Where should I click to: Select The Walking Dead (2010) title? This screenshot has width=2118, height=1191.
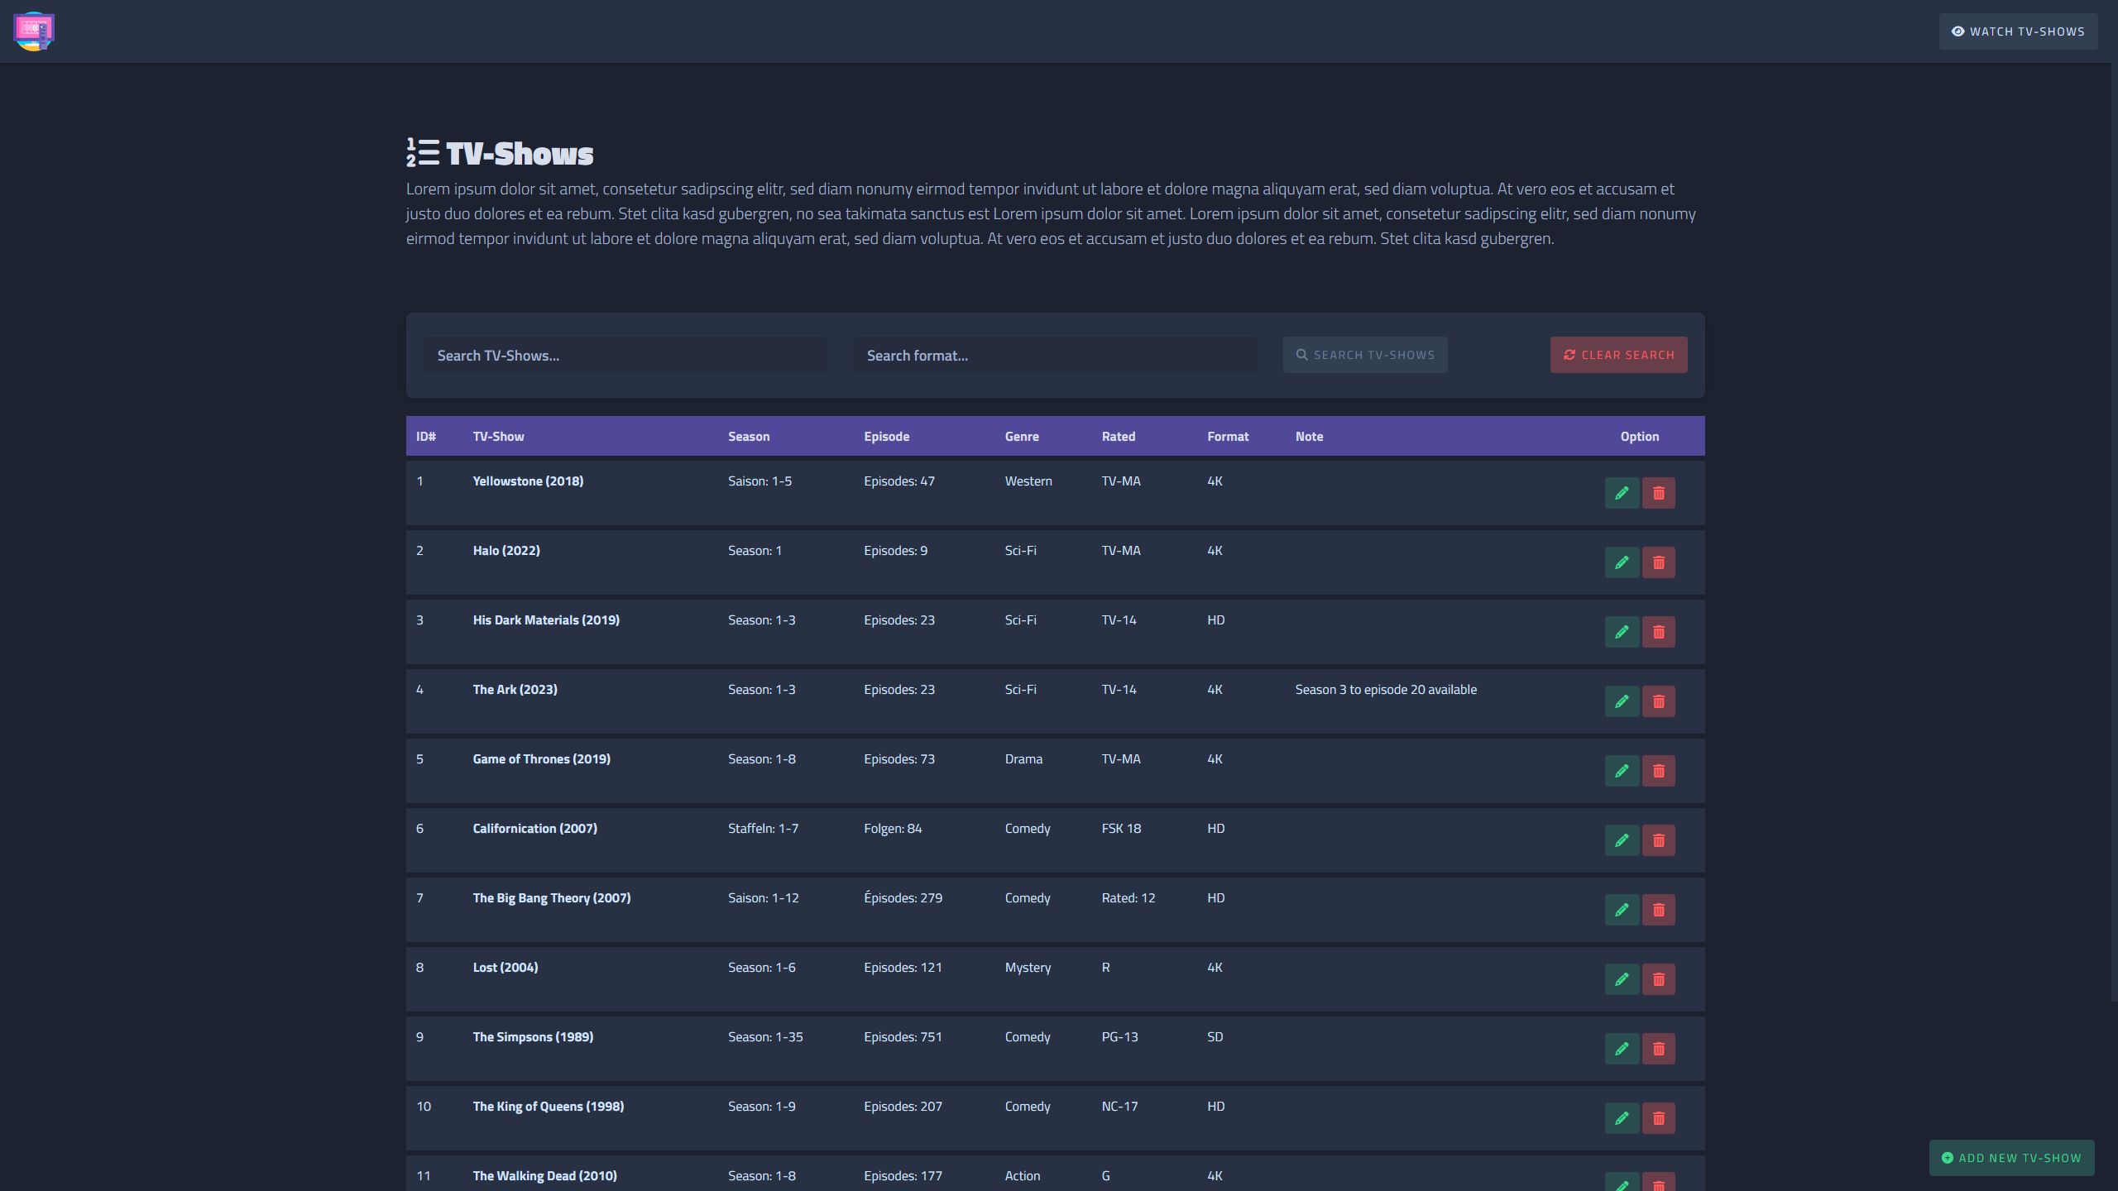(x=544, y=1176)
